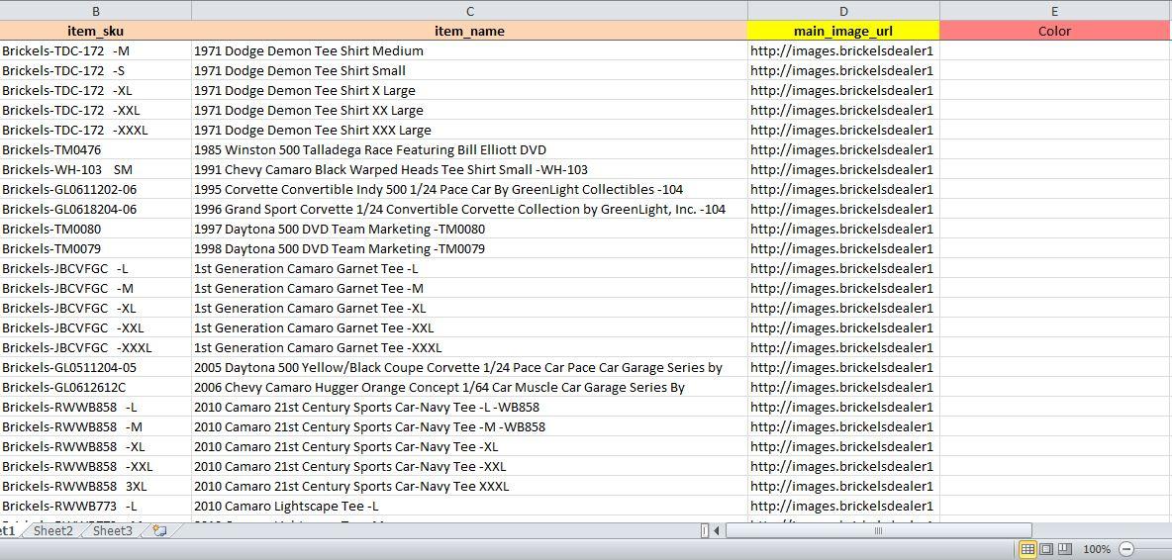Select the yellow main_image_url header cell
Screen dimensions: 1172x560
click(843, 31)
